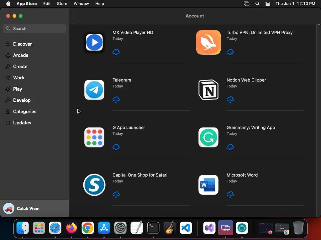
Task: Click the Grammarly: Writing App title
Action: 250,127
